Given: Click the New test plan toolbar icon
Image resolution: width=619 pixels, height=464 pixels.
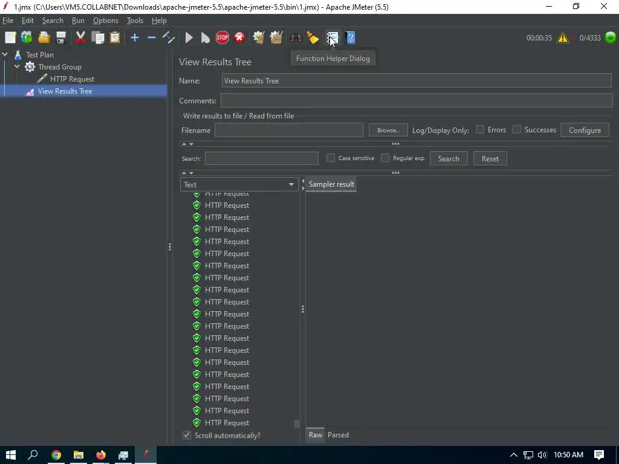Looking at the screenshot, I should coord(10,37).
